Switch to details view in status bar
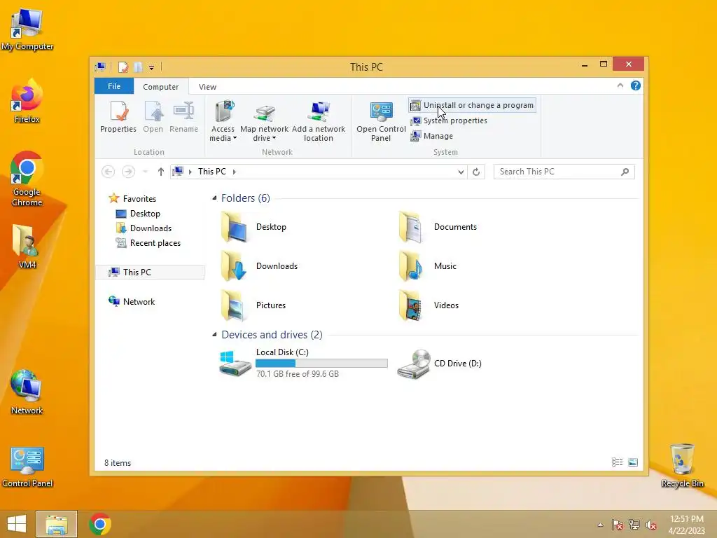Screen dimensions: 717x538 pyautogui.click(x=618, y=462)
